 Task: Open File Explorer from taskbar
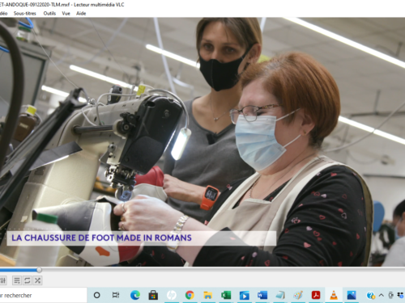pos(207,295)
